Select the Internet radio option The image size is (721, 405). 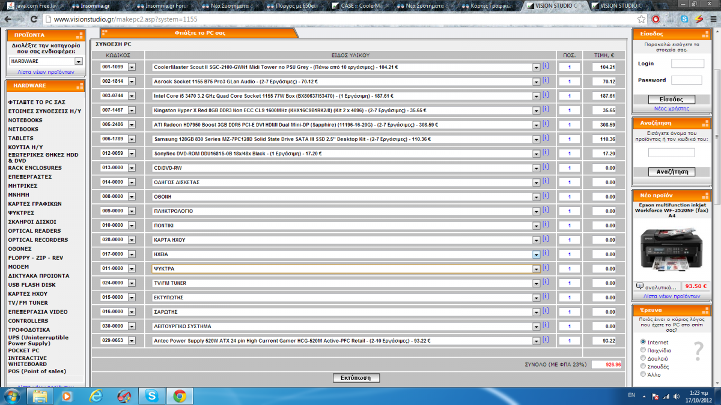(643, 342)
